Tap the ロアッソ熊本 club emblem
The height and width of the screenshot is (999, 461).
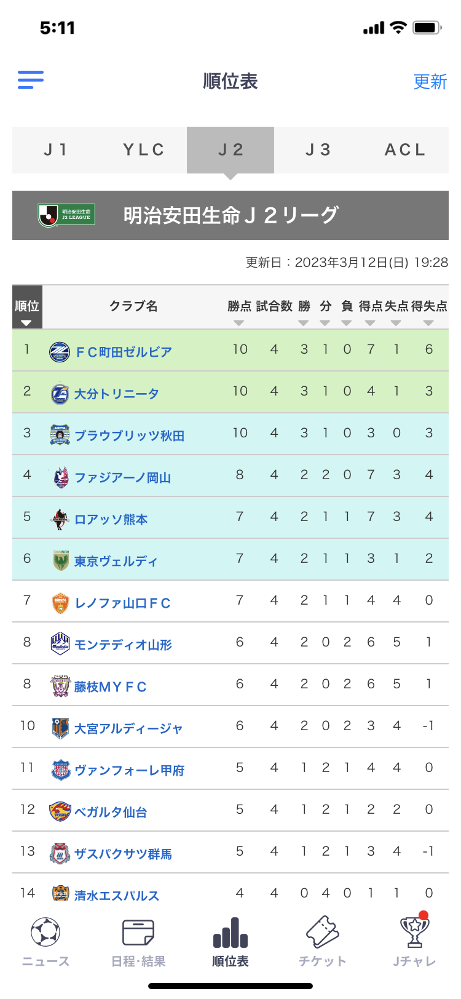60,519
